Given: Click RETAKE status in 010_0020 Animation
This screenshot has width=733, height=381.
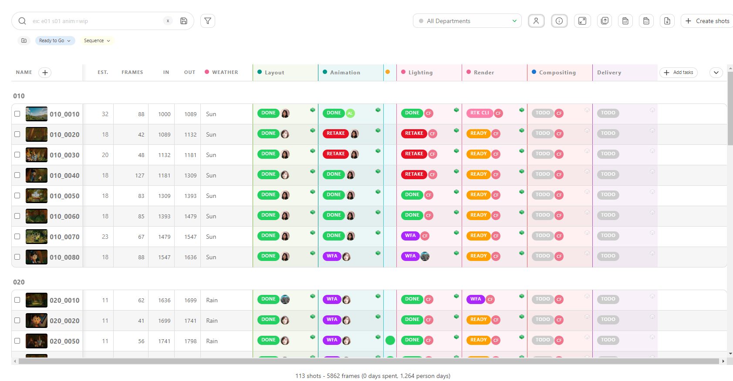Looking at the screenshot, I should (x=335, y=133).
